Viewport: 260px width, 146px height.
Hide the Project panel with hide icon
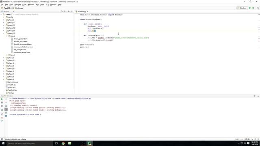(x=72, y=11)
